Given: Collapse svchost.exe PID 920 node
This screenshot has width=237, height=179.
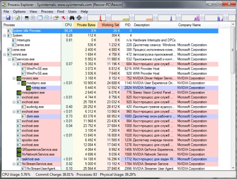Looking at the screenshot, I should [14, 102].
